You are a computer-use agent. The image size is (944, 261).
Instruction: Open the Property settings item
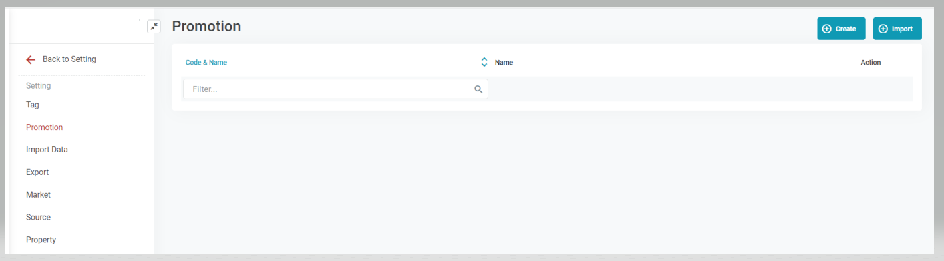41,240
